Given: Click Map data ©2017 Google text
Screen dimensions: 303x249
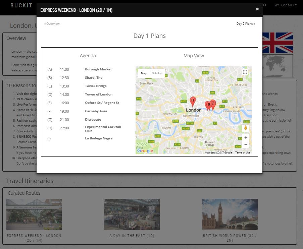Looking at the screenshot, I should [x=218, y=152].
